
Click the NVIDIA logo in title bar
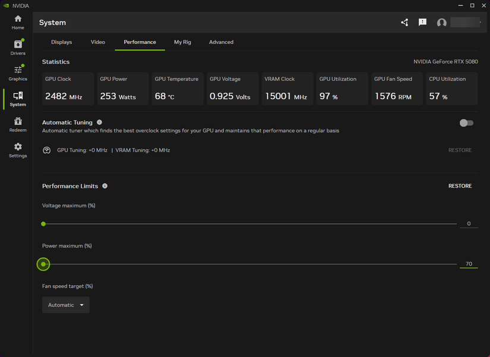6,5
